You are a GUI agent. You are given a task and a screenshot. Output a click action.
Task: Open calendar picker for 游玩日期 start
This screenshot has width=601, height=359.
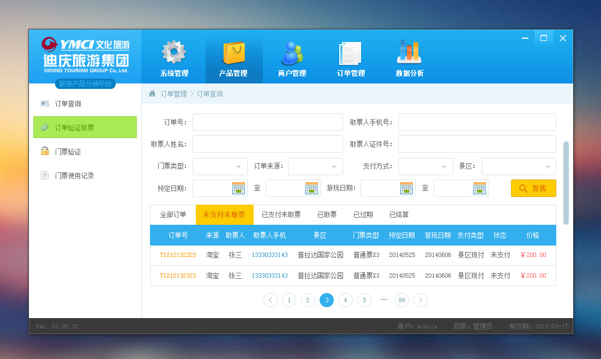406,188
